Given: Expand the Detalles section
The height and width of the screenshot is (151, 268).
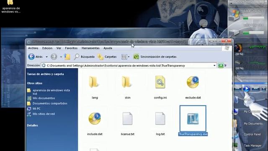Looking at the screenshot, I should point(32,125).
